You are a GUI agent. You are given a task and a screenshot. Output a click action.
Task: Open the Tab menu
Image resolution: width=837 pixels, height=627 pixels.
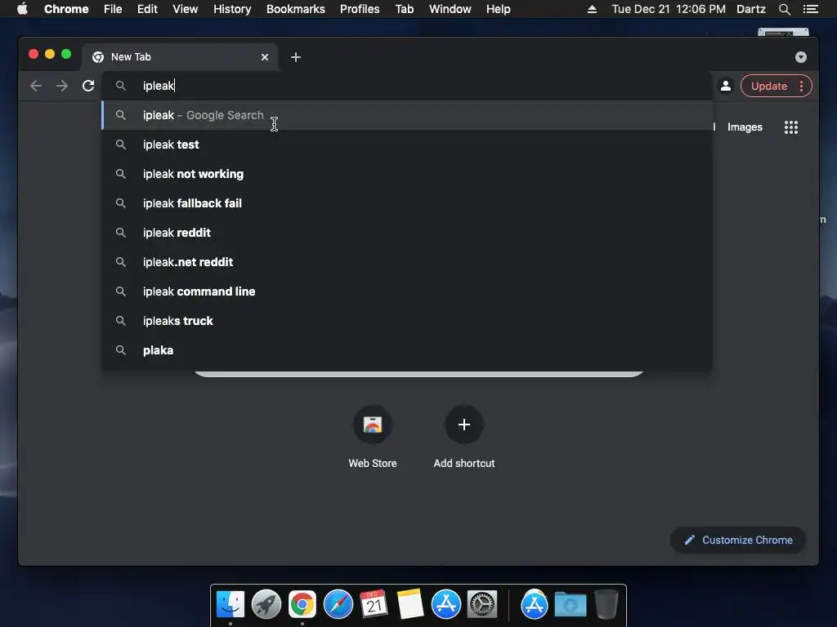coord(405,9)
